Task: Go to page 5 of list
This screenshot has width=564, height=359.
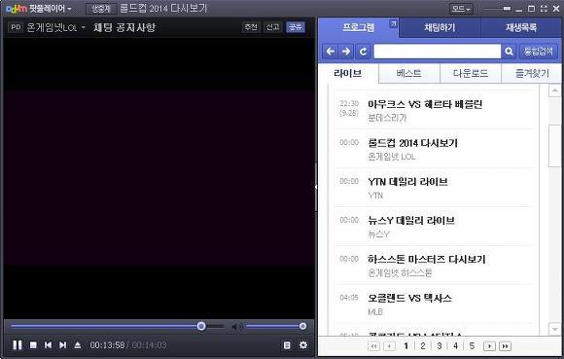Action: point(472,346)
